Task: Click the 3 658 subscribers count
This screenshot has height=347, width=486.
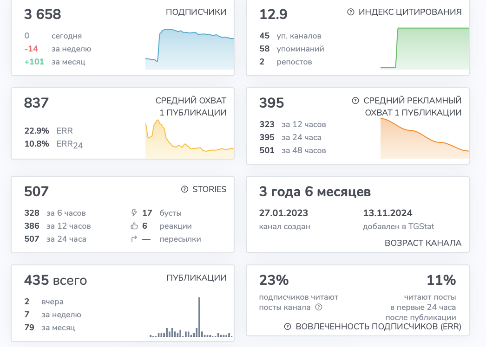Action: [43, 14]
